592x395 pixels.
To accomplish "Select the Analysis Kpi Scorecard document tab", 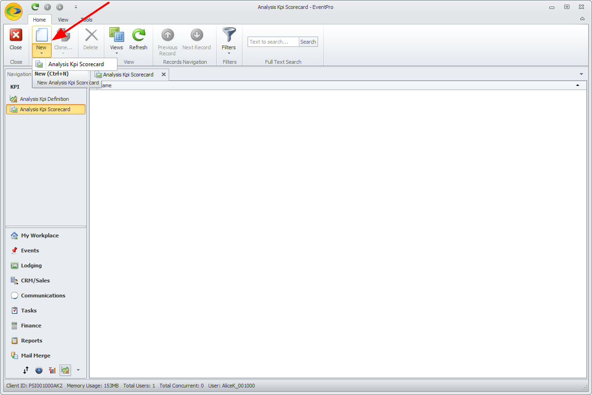I will (x=128, y=75).
